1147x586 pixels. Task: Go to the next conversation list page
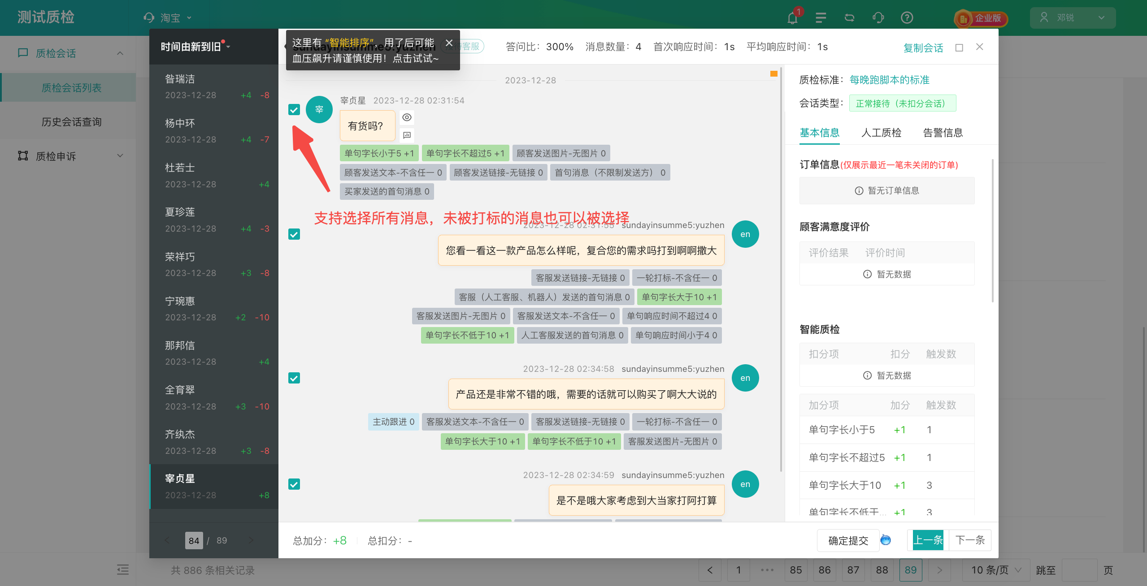click(x=251, y=540)
